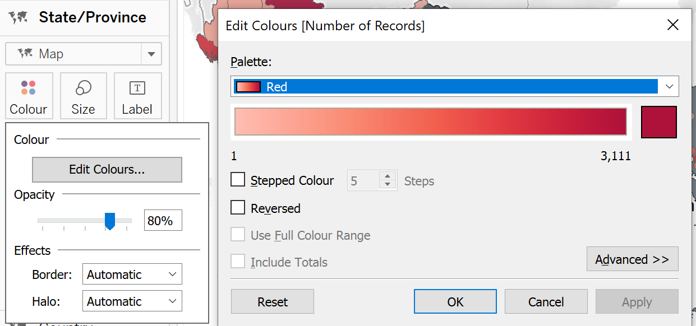
Task: Expand the Red palette dropdown
Action: (x=669, y=87)
